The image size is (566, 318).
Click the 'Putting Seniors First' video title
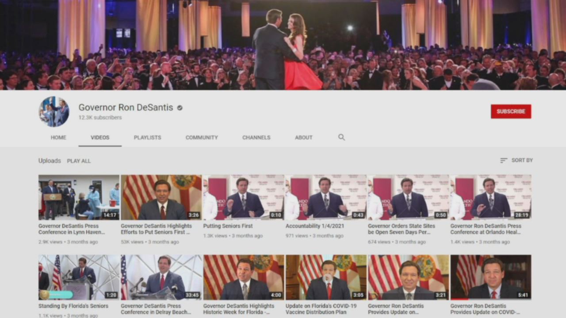click(x=228, y=226)
